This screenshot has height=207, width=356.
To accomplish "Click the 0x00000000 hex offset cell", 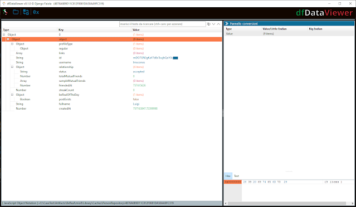I will [x=233, y=182].
